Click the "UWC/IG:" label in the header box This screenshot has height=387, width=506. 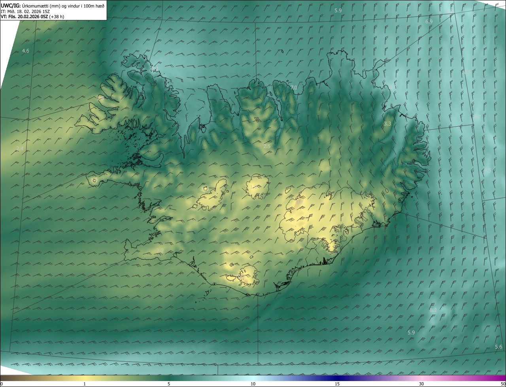[10, 6]
